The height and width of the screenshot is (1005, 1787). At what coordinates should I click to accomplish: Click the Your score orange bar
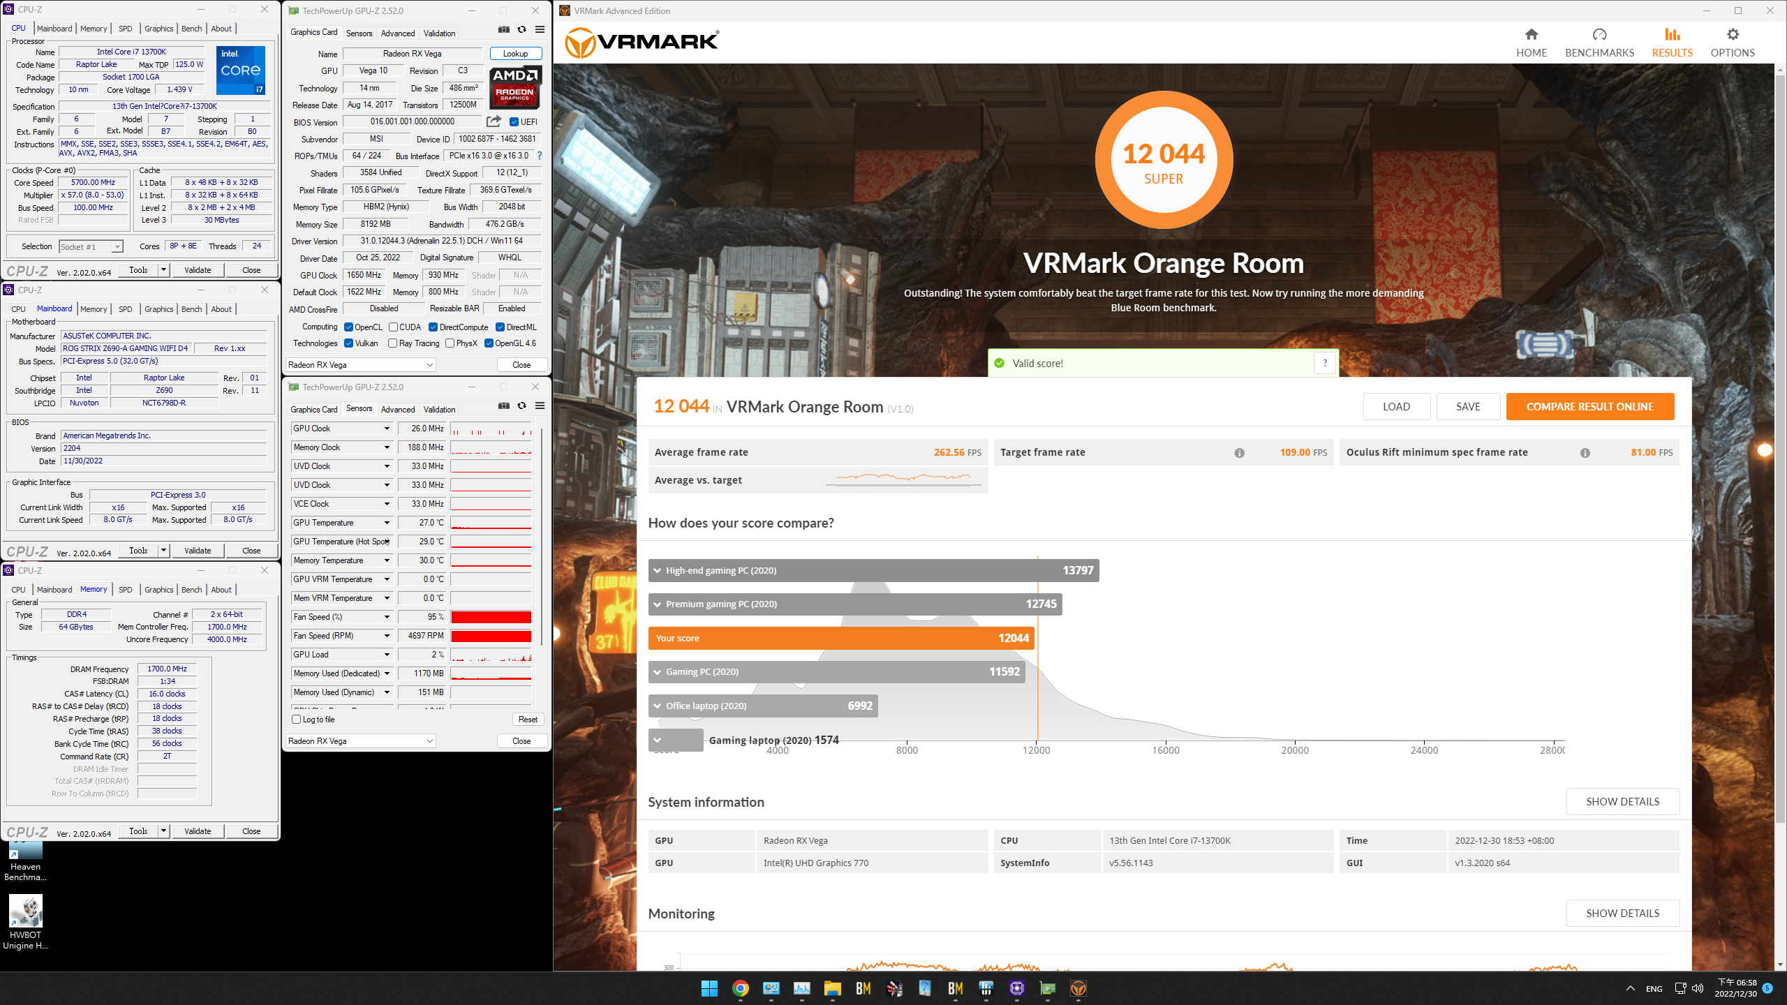(841, 638)
